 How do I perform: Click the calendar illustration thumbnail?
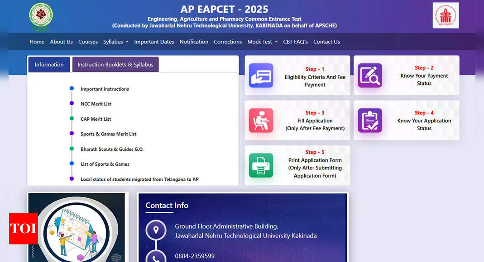pos(77,228)
